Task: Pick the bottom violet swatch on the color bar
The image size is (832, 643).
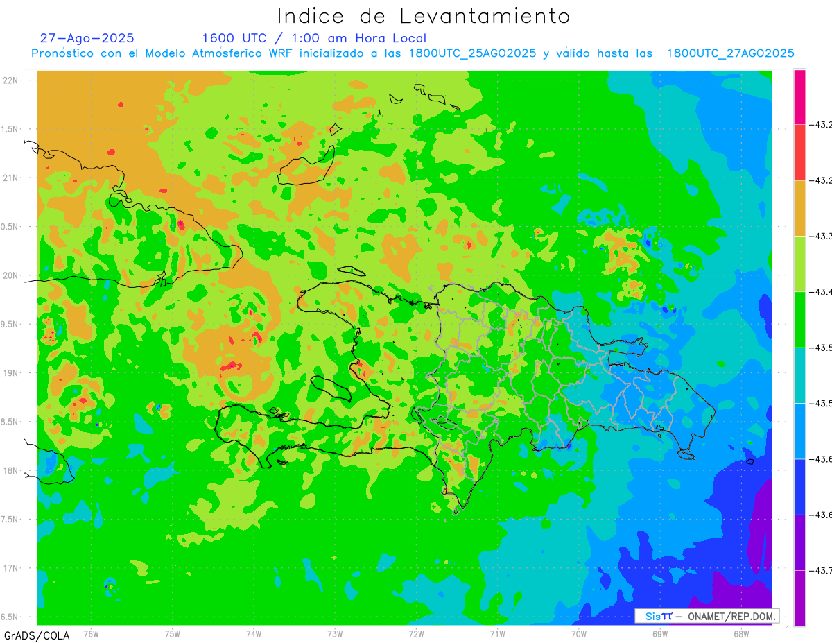Action: pos(799,598)
